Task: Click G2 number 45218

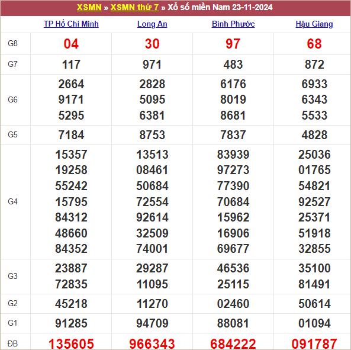Action: pyautogui.click(x=71, y=304)
